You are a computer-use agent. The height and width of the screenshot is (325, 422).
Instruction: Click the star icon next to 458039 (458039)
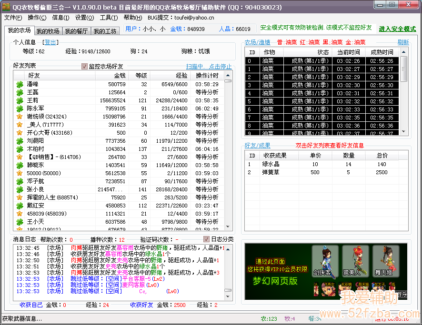point(20,214)
